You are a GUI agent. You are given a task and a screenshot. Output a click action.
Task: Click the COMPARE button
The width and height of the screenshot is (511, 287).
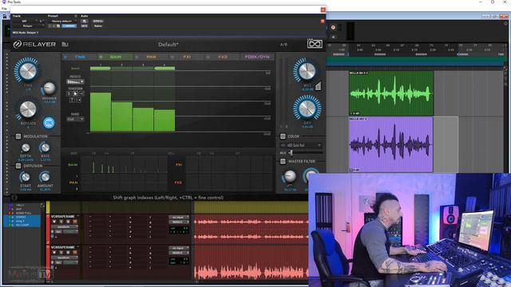[69, 26]
